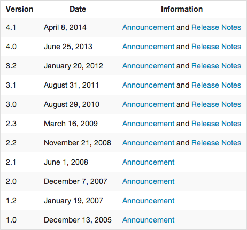Open the version 2.3 Announcement link
Image resolution: width=247 pixels, height=230 pixels.
pos(148,124)
